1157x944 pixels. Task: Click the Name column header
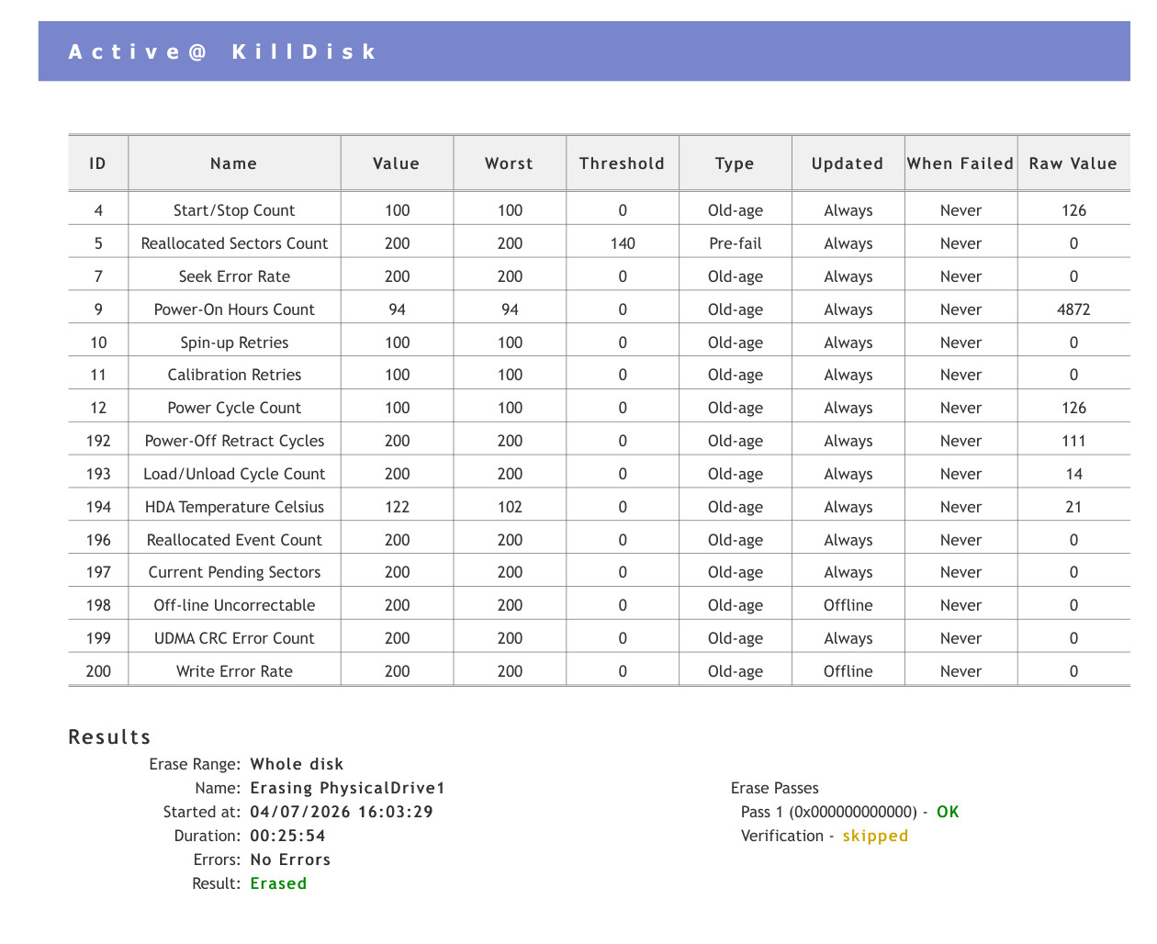[234, 163]
